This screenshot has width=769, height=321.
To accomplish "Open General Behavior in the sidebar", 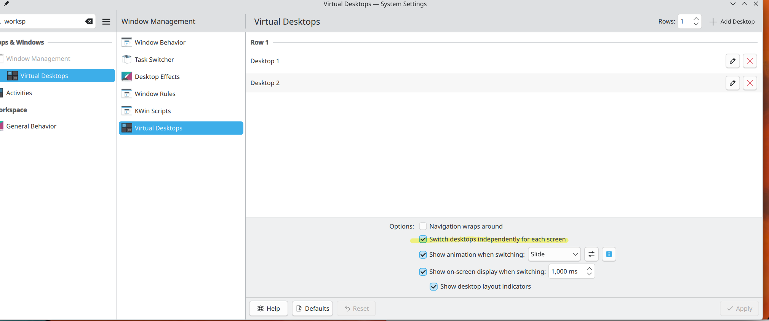I will pyautogui.click(x=57, y=126).
